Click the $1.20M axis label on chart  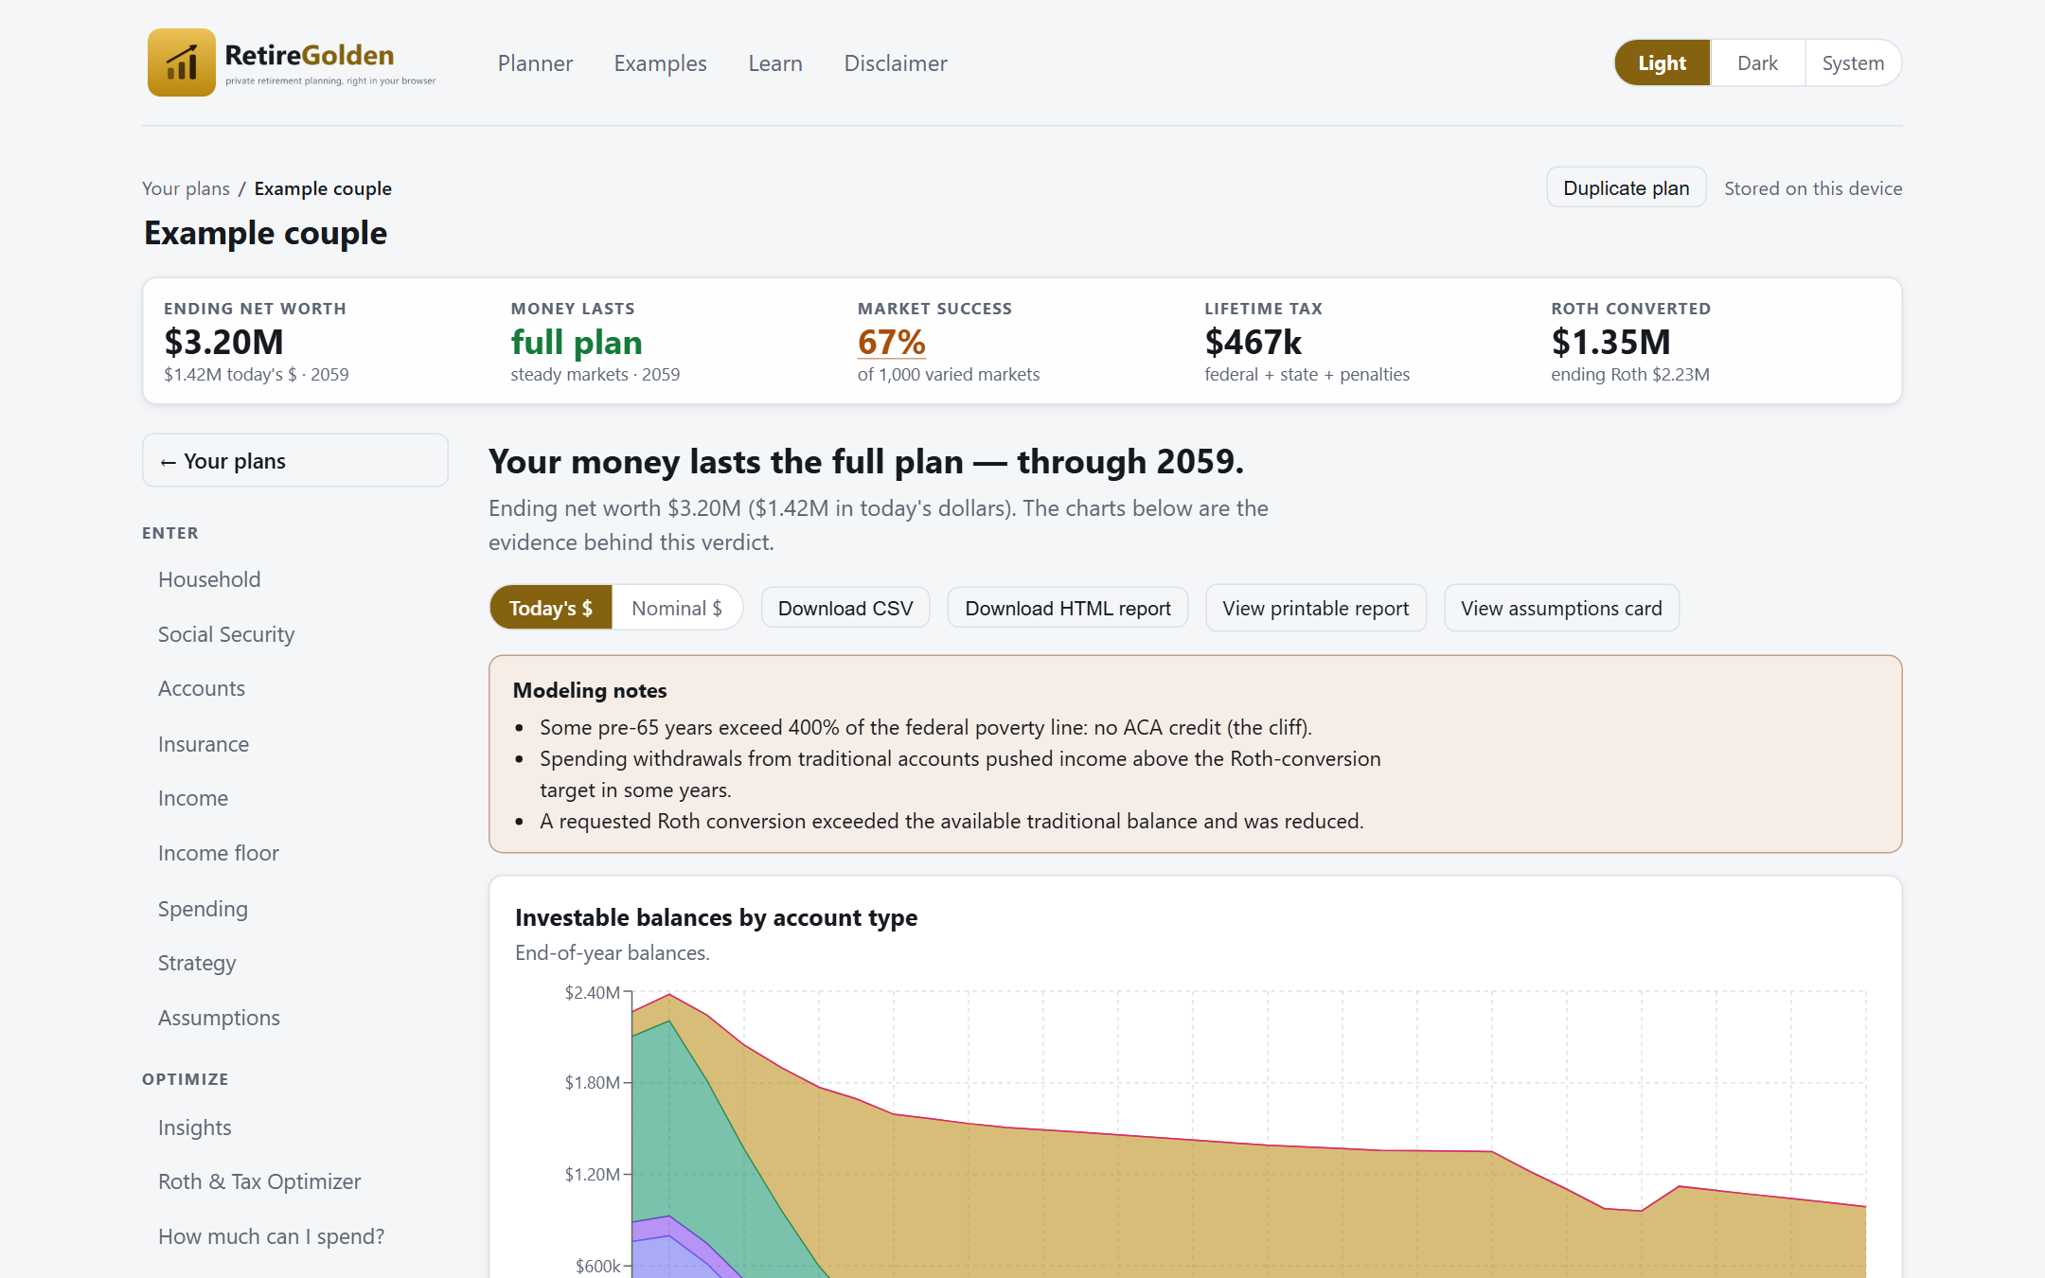coord(592,1174)
